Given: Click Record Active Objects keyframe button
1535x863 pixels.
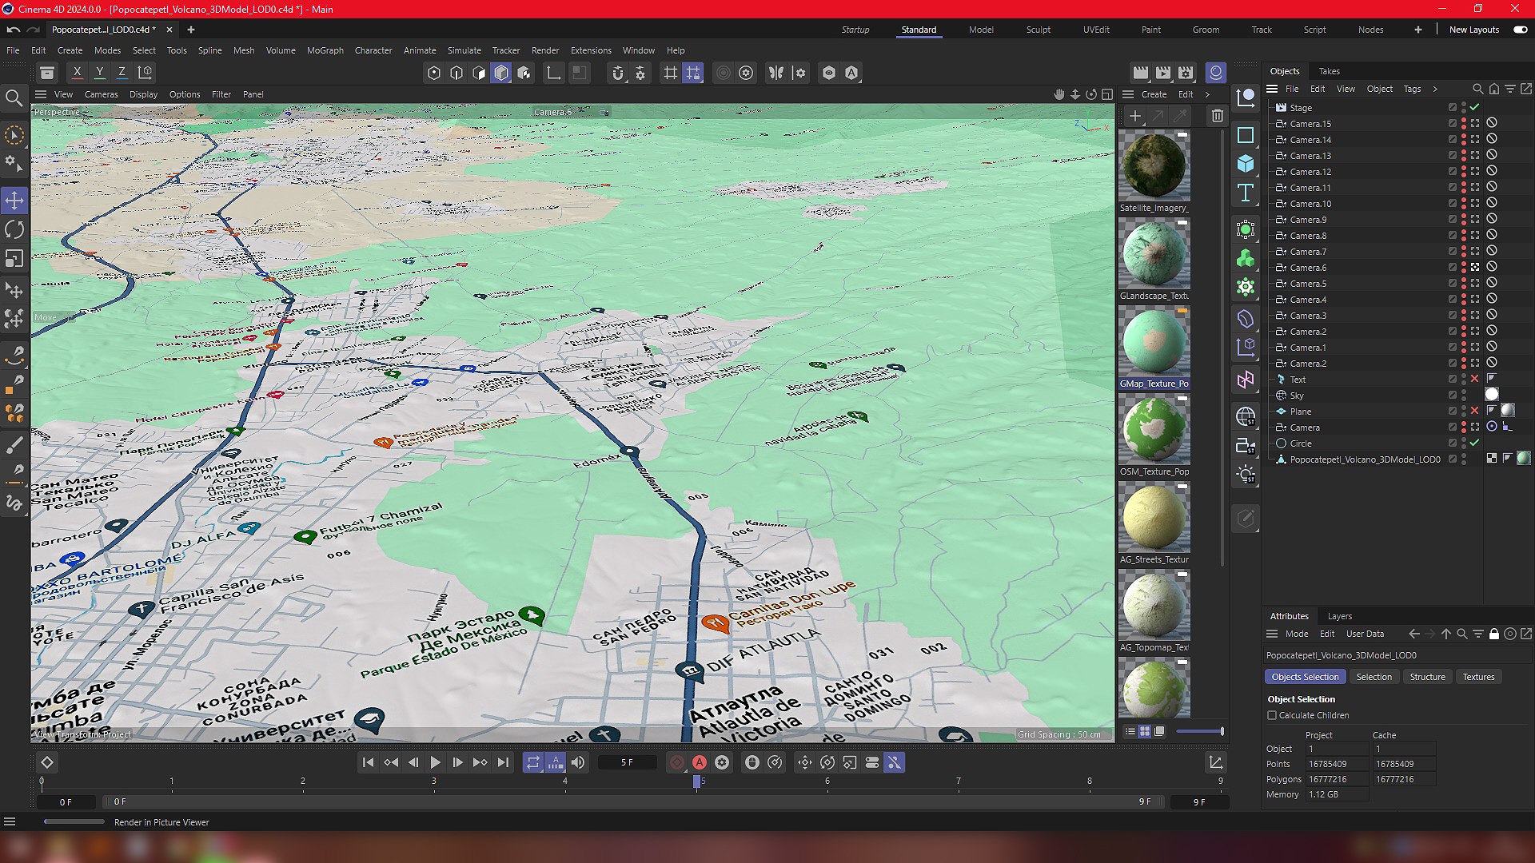Looking at the screenshot, I should coord(677,762).
